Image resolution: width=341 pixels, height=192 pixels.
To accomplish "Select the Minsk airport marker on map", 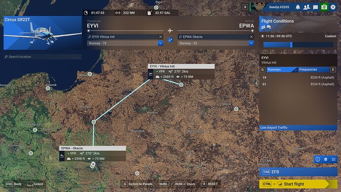I will point(236,109).
